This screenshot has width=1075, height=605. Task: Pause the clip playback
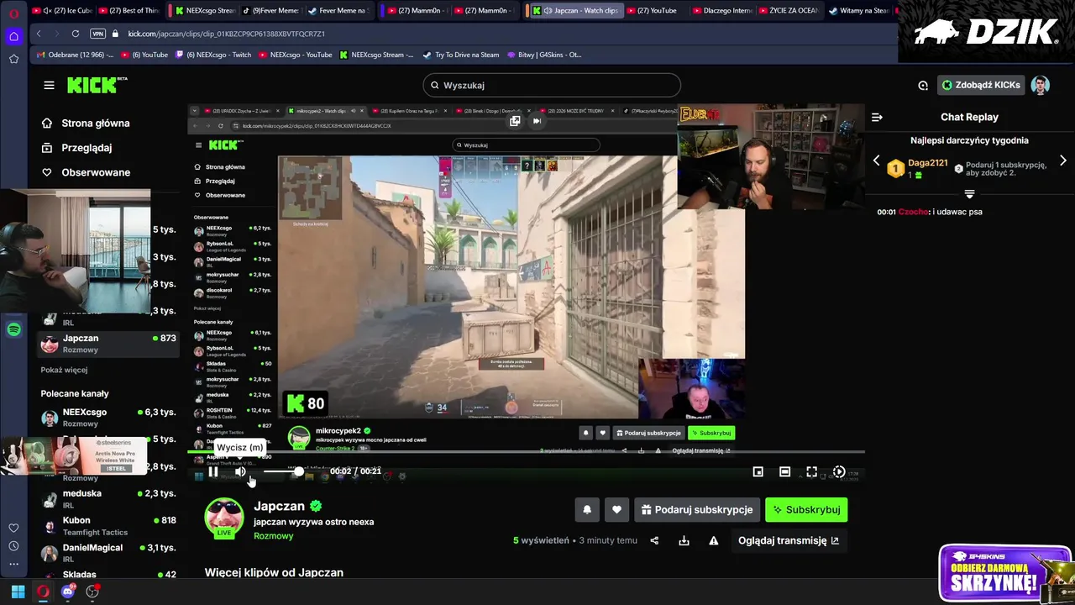(213, 472)
